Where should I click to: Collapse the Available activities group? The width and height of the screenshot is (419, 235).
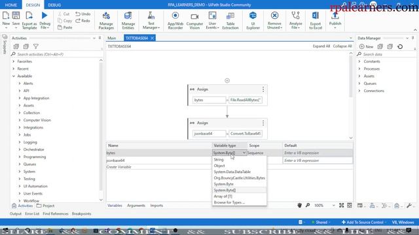13,76
